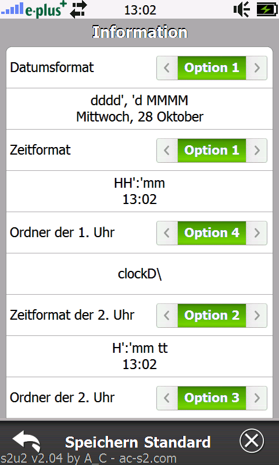Tap the data transfer arrows icon

tap(78, 9)
